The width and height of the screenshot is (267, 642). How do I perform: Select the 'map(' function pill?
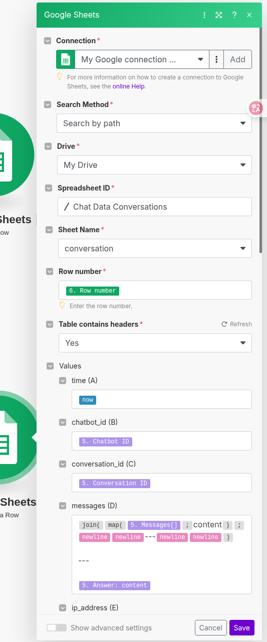coord(116,525)
